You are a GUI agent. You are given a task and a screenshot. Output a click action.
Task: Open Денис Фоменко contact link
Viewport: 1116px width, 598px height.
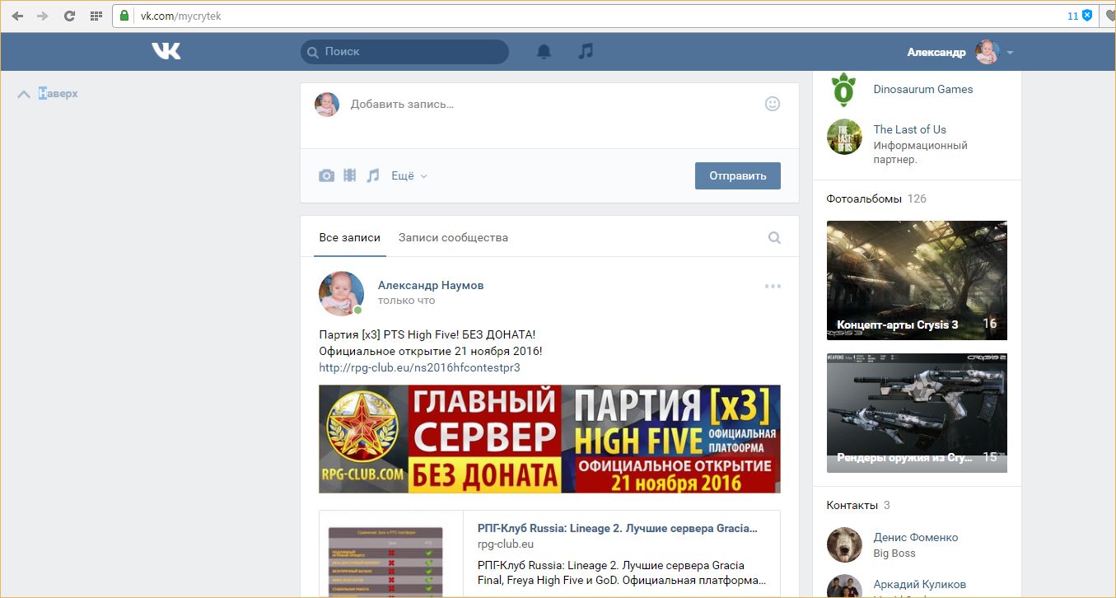click(x=916, y=537)
